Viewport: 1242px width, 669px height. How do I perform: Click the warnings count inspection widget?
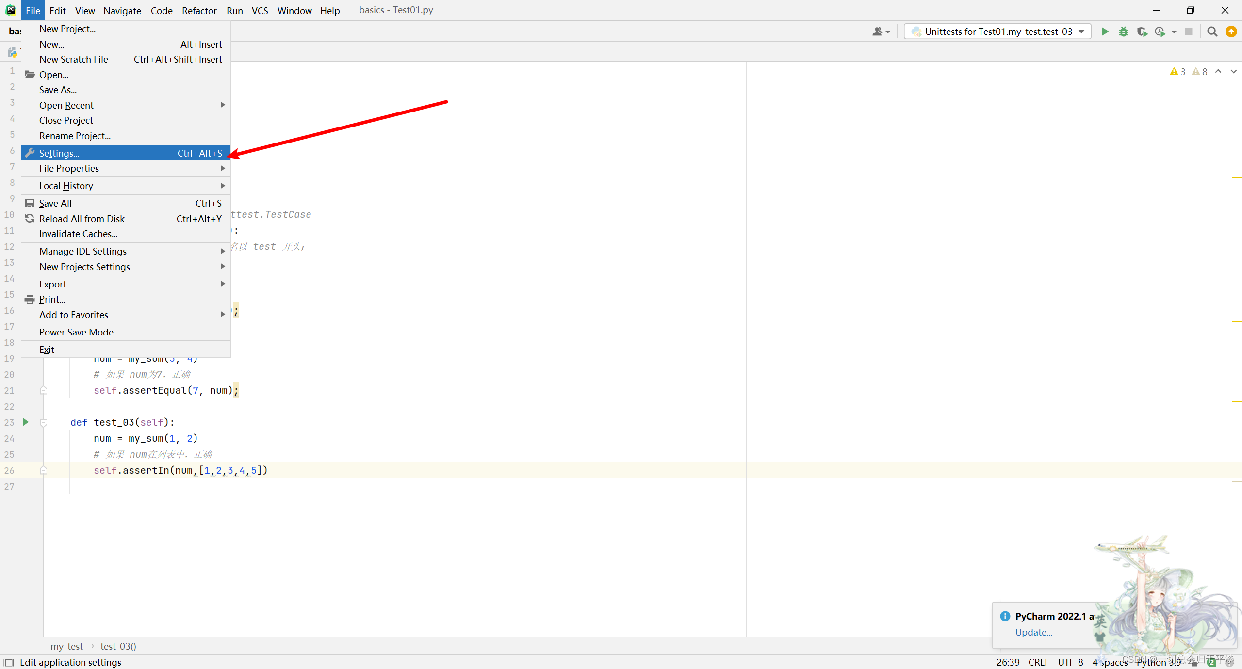point(1177,72)
